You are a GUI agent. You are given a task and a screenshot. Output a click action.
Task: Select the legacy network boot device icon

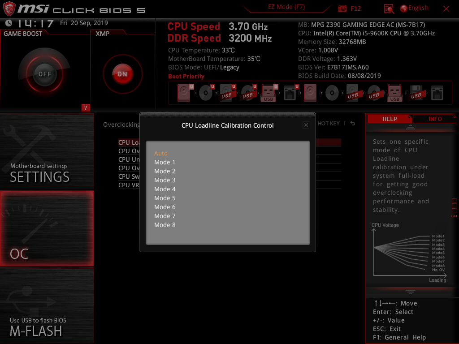tap(437, 93)
